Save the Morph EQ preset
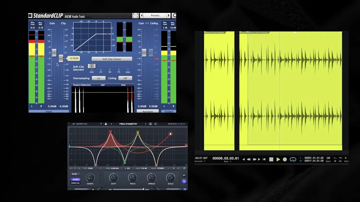Viewport: 360px width, 202px height. [x=150, y=124]
